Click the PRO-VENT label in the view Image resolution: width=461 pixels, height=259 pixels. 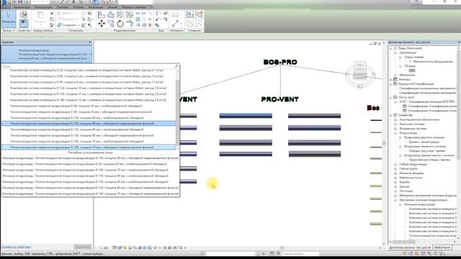[279, 99]
